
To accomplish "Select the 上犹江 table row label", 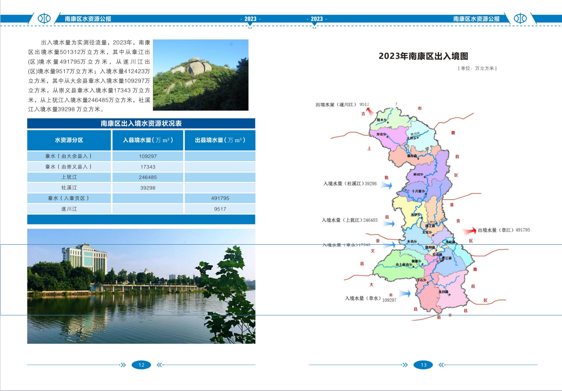I will (69, 177).
